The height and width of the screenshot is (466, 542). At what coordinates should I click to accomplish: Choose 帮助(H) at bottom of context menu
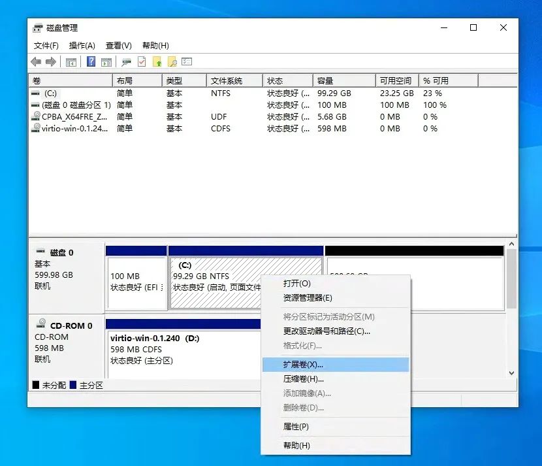coord(335,446)
